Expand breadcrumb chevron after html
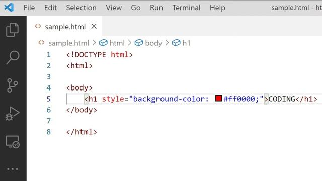The height and width of the screenshot is (181, 322). pyautogui.click(x=130, y=43)
